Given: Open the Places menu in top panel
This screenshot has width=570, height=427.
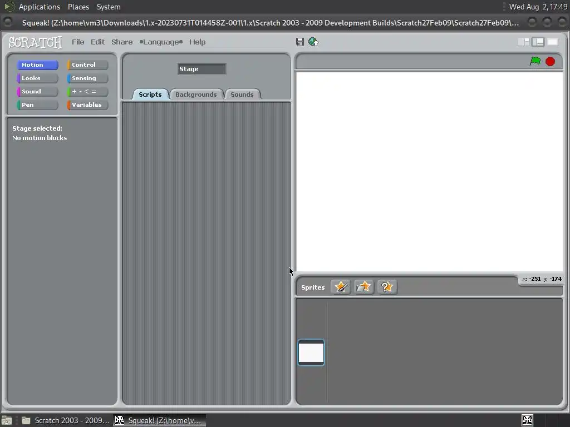Looking at the screenshot, I should point(78,7).
